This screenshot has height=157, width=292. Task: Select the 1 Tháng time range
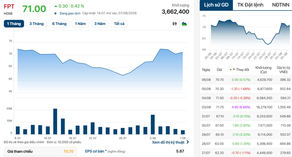tap(14, 24)
